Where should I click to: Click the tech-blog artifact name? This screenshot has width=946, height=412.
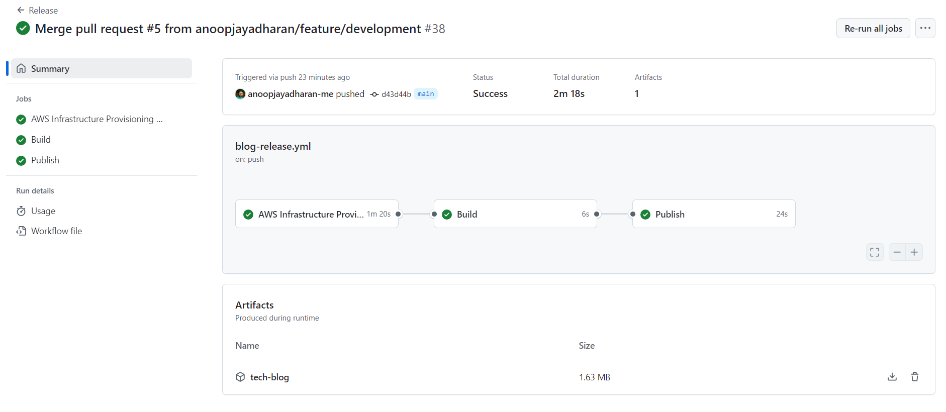tap(269, 377)
